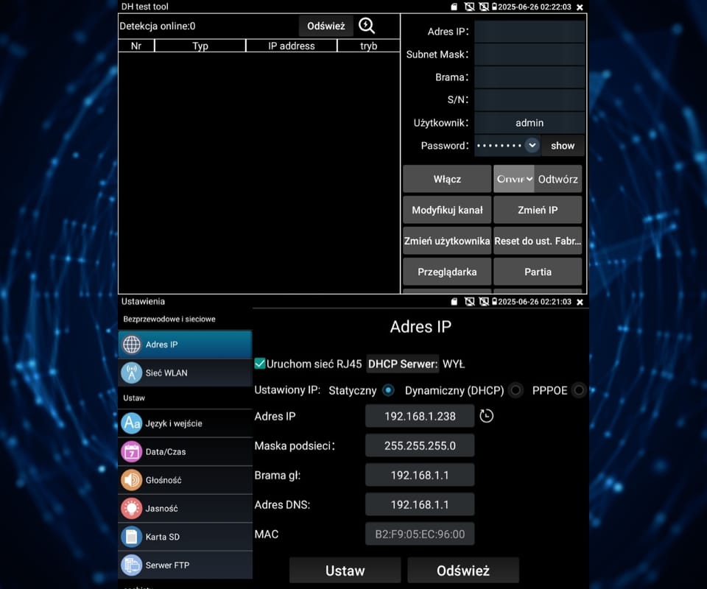Select the PPPOE radio button

pyautogui.click(x=579, y=390)
